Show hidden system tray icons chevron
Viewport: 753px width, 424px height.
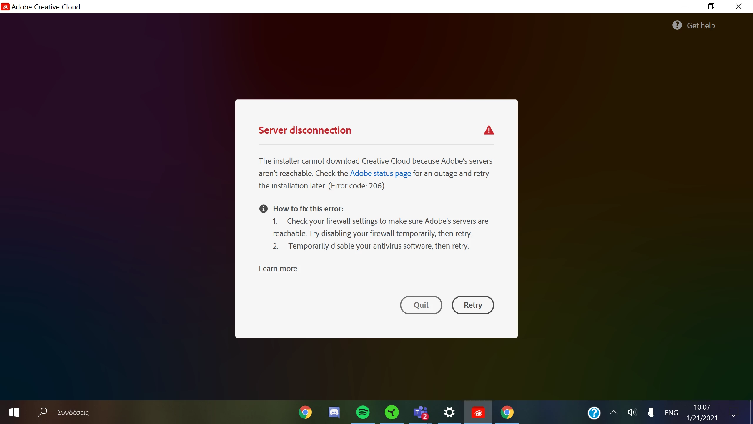coord(614,412)
